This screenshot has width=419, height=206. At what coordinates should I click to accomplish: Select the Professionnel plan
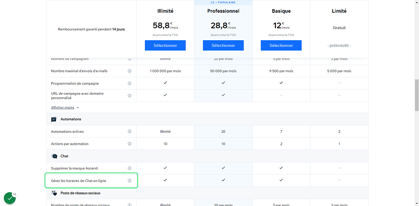(x=223, y=45)
